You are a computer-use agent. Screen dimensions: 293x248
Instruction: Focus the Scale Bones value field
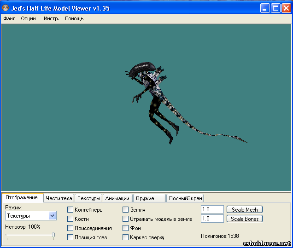tap(212, 219)
